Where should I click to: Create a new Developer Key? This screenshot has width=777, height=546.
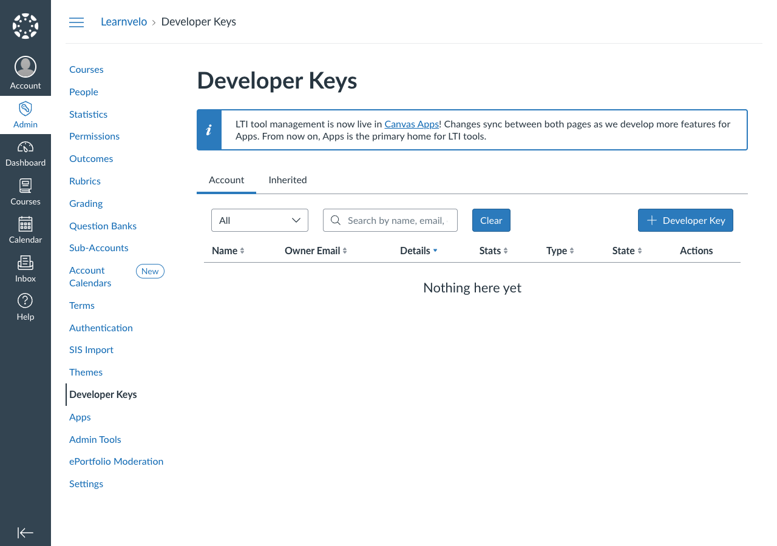(x=685, y=220)
